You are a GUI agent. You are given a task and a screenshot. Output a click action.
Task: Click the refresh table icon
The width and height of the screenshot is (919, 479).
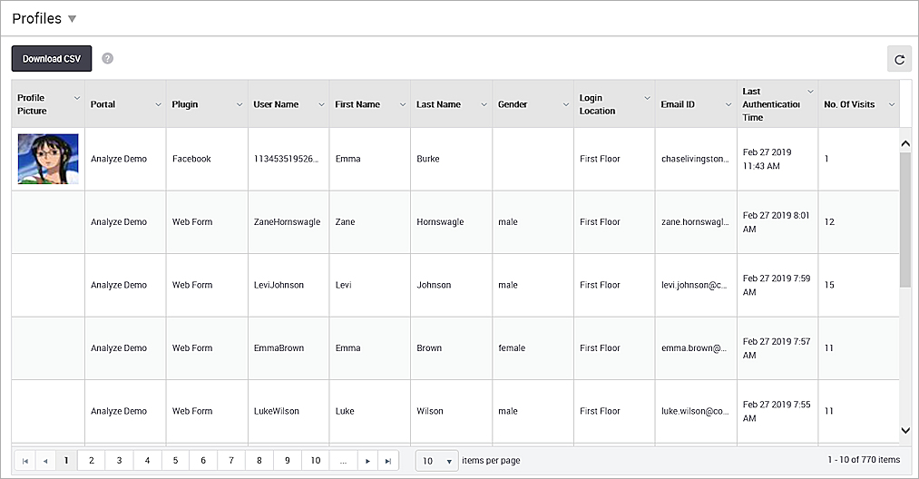[899, 59]
